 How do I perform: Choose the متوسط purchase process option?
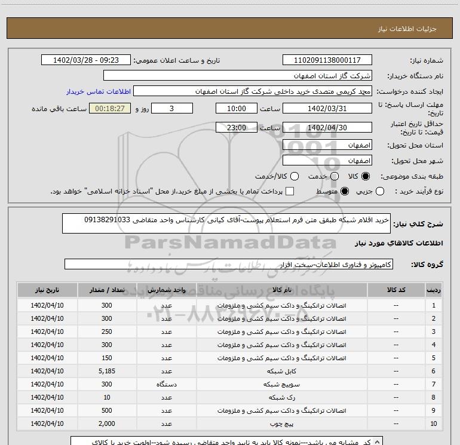pos(345,192)
